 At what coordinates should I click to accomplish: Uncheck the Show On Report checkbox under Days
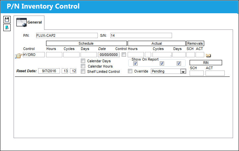179,63
